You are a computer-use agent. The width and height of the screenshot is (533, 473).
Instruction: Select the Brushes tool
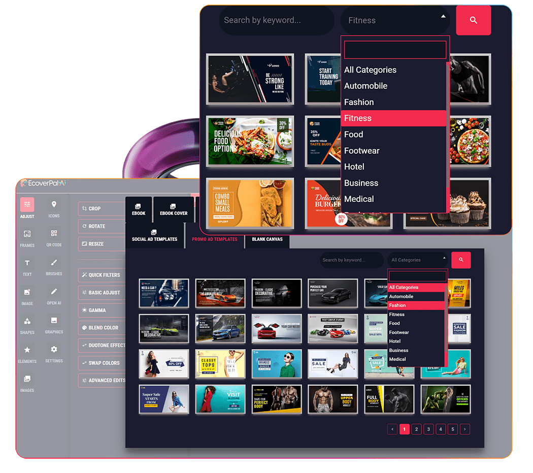54,266
